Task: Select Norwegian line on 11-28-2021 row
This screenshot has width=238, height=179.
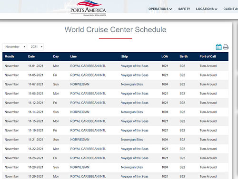Action: [80, 167]
